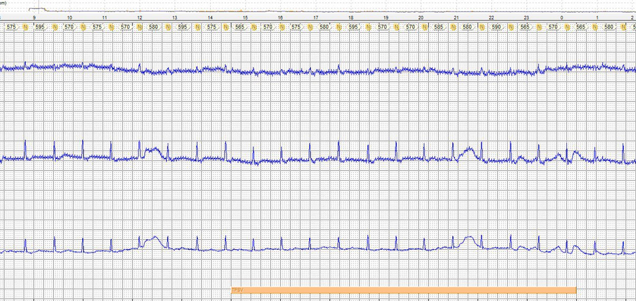Select the N beat marker between the 13 and 14 ticks

click(196, 26)
